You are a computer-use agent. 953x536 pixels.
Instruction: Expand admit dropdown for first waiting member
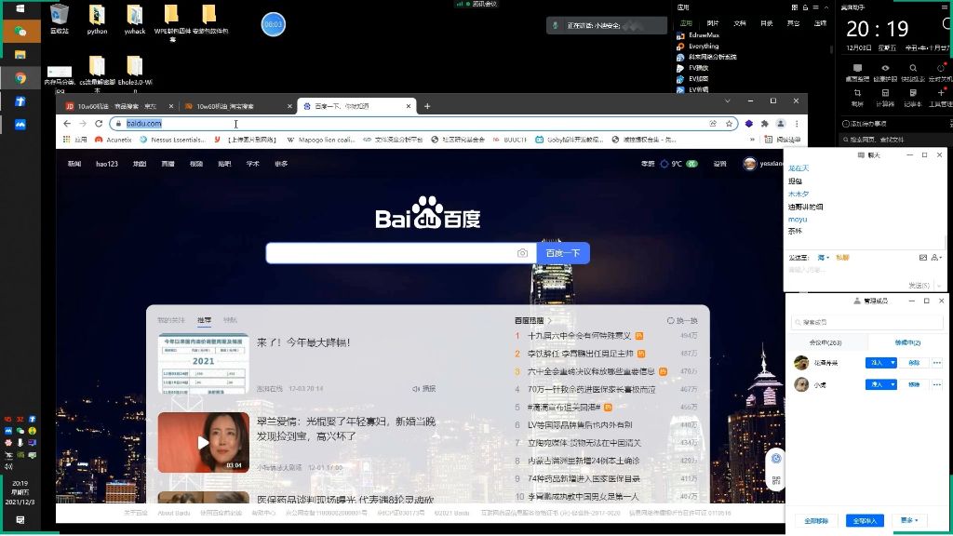click(x=893, y=363)
